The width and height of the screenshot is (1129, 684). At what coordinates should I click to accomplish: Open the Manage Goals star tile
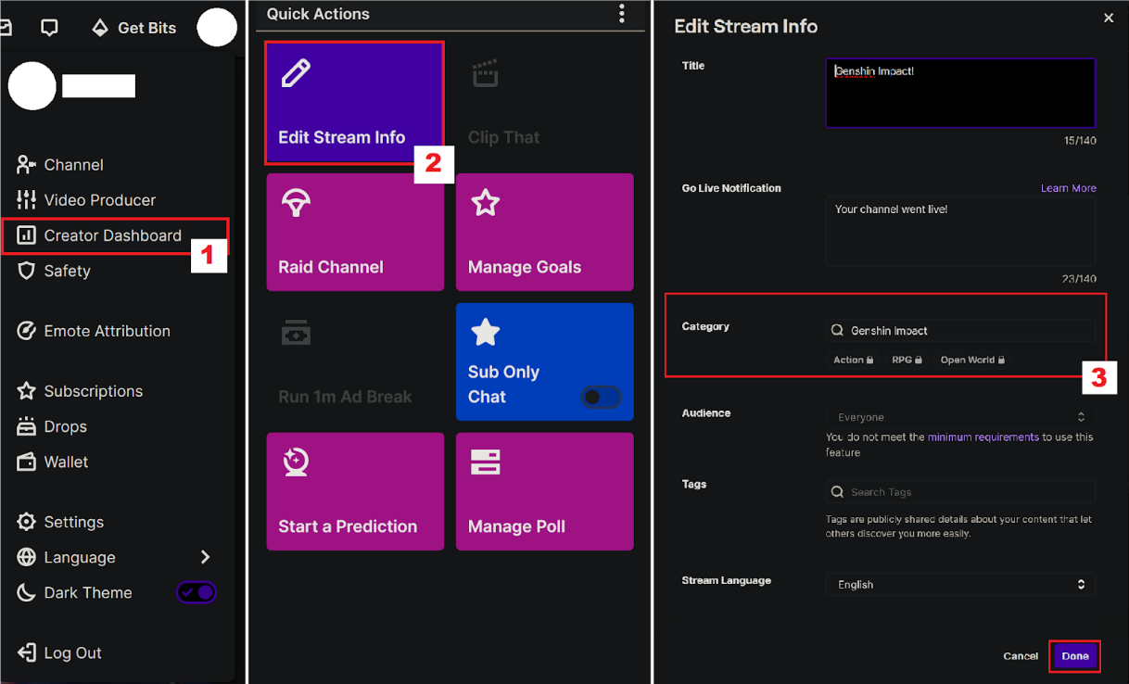point(544,232)
